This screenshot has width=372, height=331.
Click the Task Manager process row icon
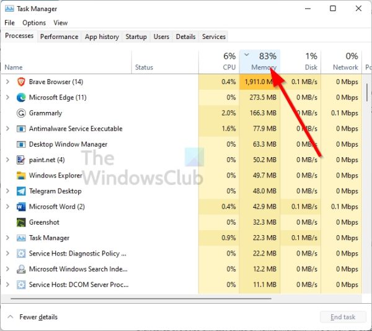tap(21, 238)
